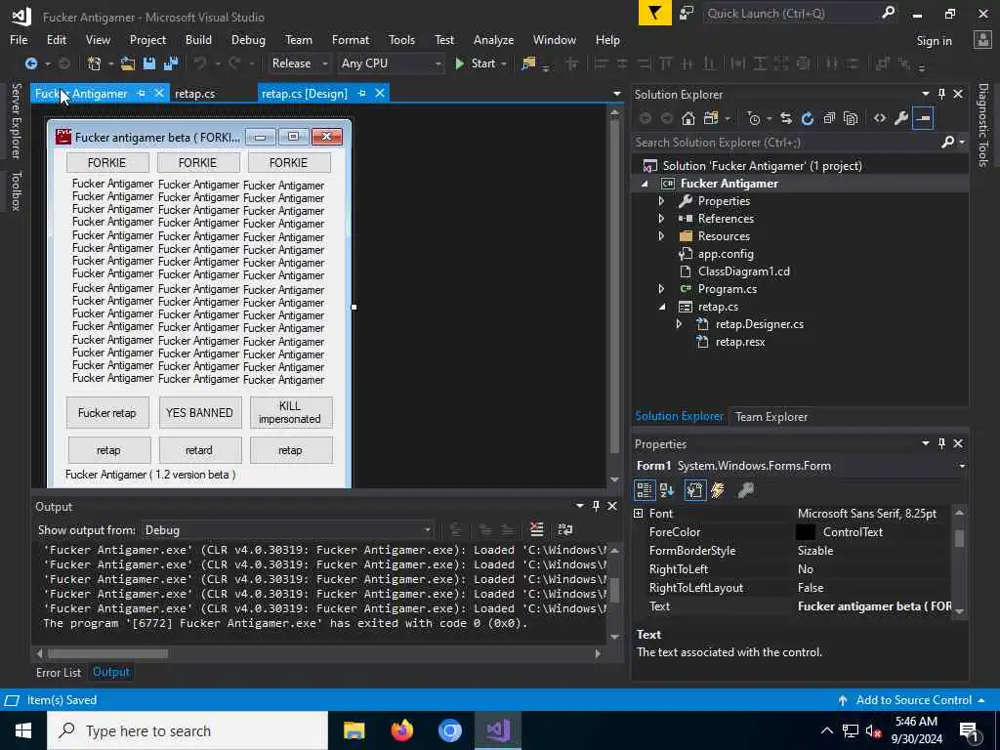Click the retard button on the form
Viewport: 1000px width, 750px height.
pos(199,450)
